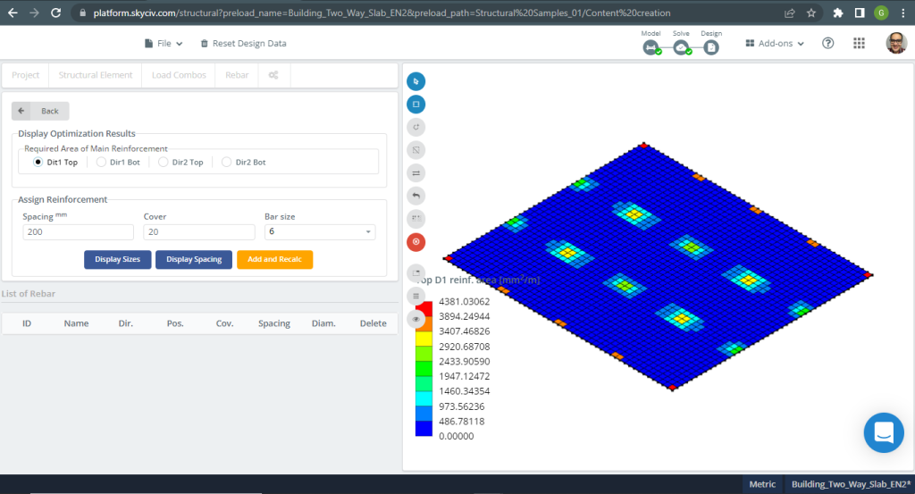Click the swap arrows tool icon
Screen dimensions: 915x494
tap(416, 172)
